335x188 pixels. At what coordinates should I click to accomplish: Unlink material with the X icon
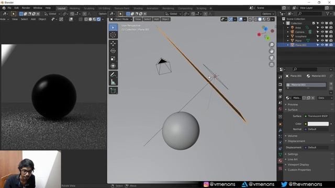[x=313, y=98]
